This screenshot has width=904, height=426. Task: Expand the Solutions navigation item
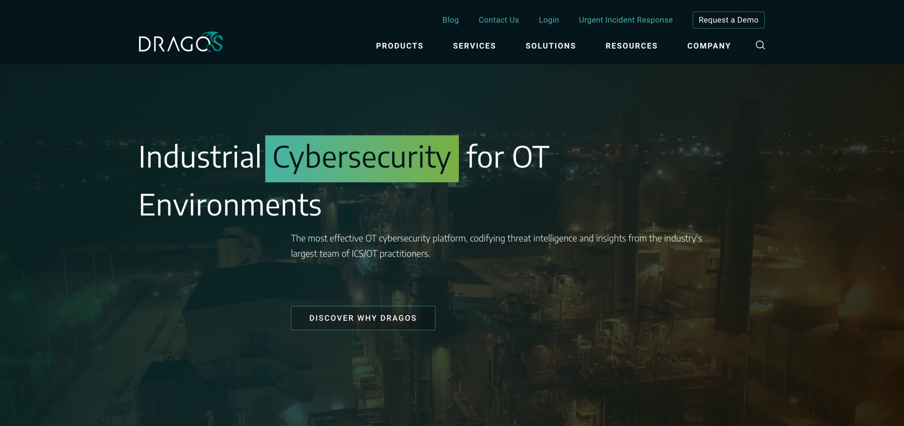pos(551,46)
